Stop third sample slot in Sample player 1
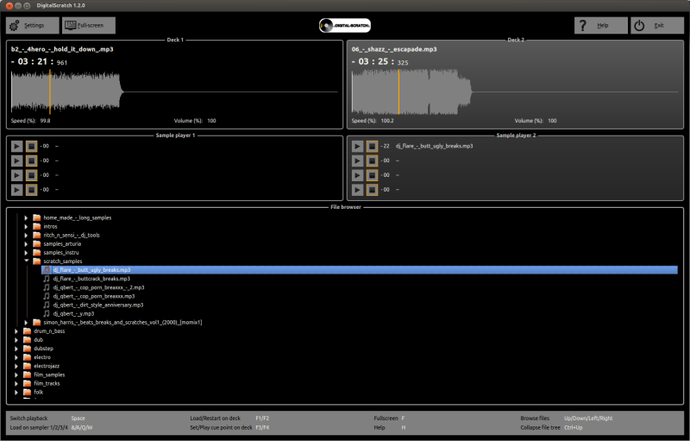The width and height of the screenshot is (690, 441). tap(31, 175)
